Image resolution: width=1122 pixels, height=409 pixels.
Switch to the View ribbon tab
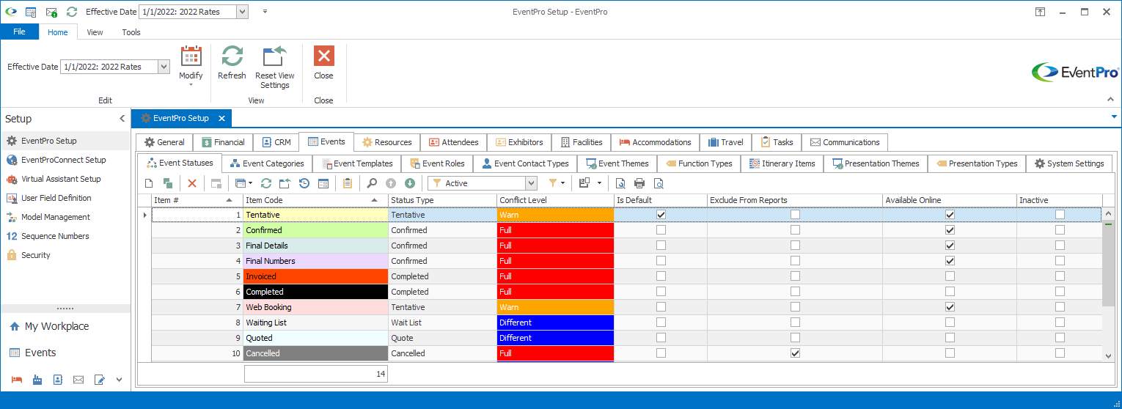(x=95, y=32)
